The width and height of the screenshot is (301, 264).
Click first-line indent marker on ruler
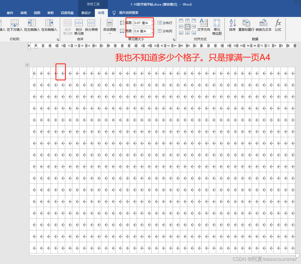[29, 44]
